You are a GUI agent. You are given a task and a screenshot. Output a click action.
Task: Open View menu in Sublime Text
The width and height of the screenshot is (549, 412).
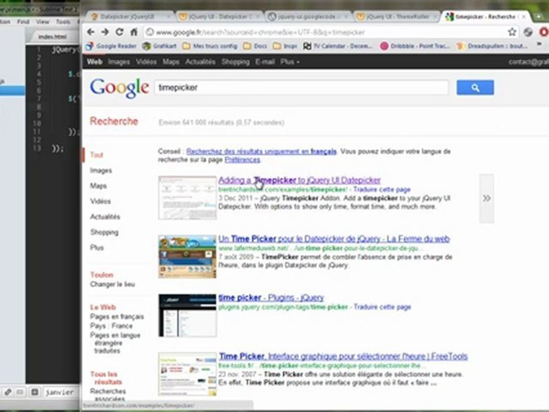42,22
